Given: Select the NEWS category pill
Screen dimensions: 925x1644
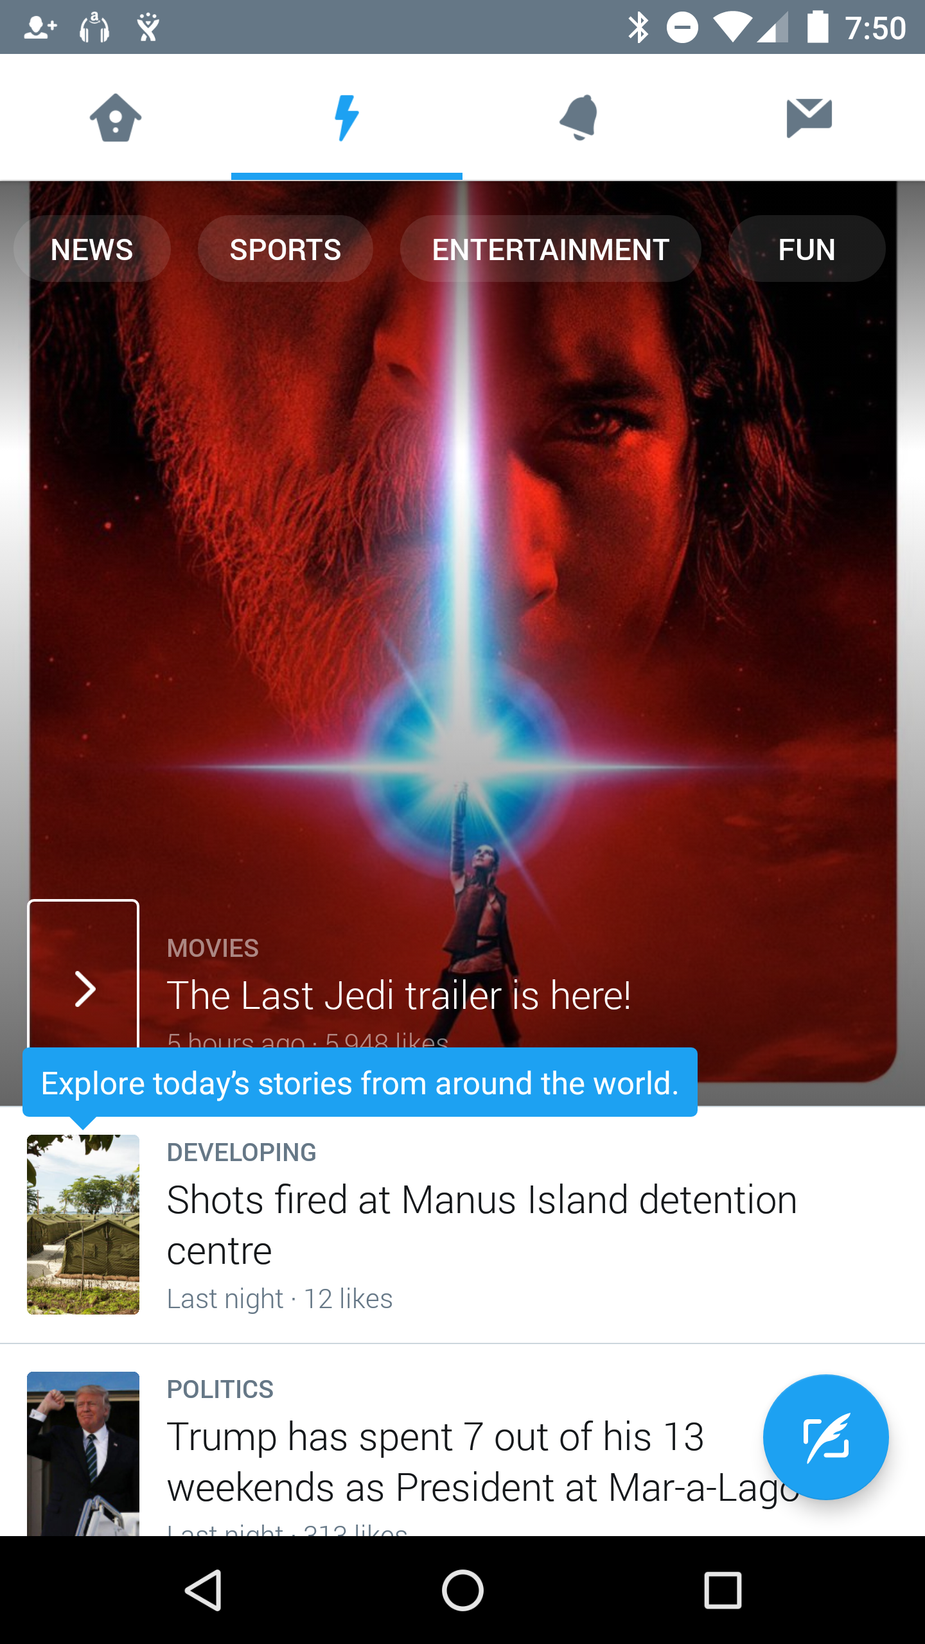Looking at the screenshot, I should click(x=92, y=249).
